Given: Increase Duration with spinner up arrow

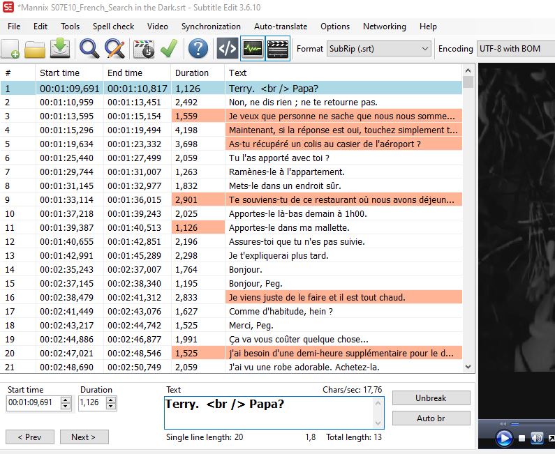Looking at the screenshot, I should pos(111,400).
